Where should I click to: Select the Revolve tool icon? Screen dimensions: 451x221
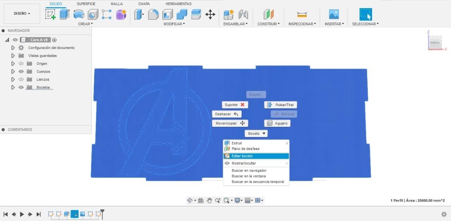79,14
